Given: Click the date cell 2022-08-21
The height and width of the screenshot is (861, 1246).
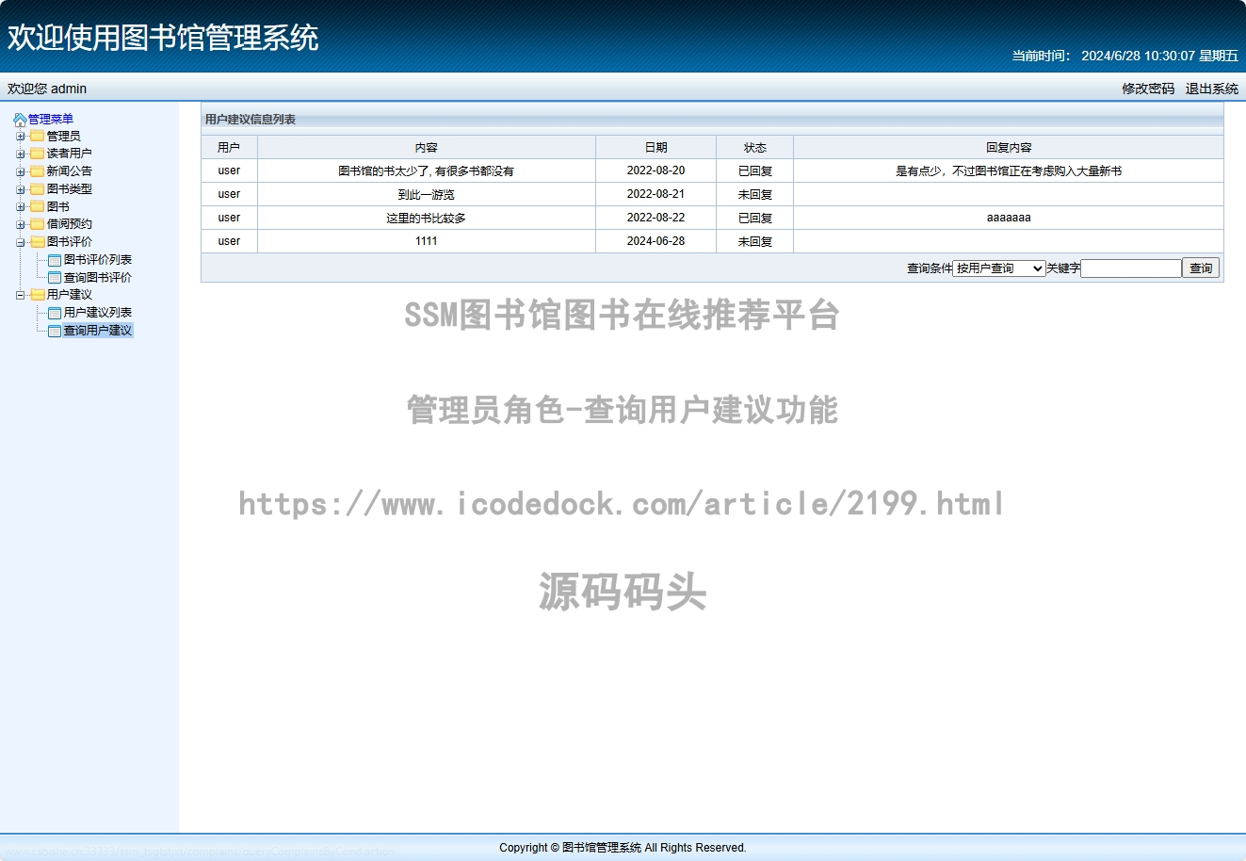Looking at the screenshot, I should click(656, 195).
